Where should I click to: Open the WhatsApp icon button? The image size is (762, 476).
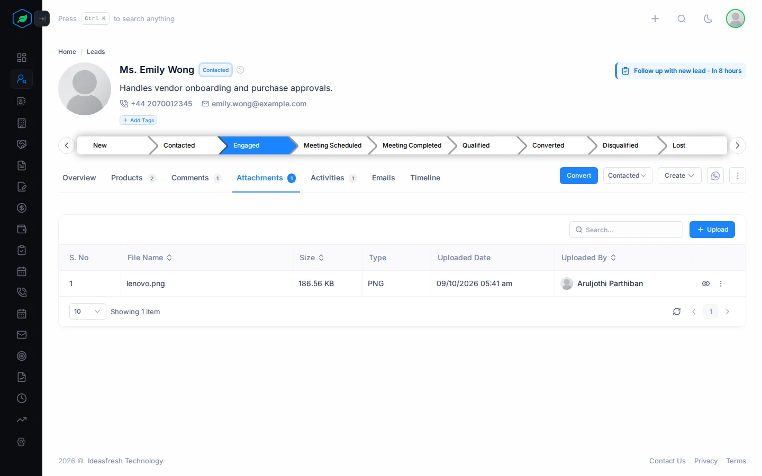click(715, 176)
